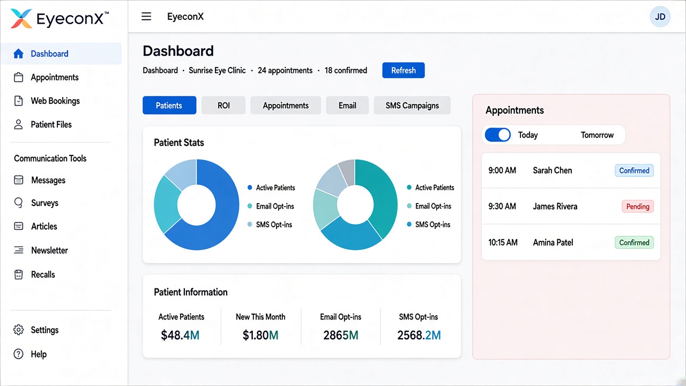Open the SMS Campaigns tab

click(412, 106)
